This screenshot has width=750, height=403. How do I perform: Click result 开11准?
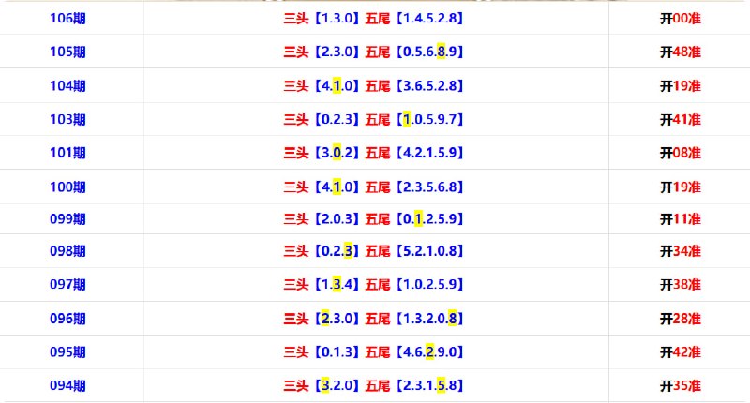pos(681,219)
